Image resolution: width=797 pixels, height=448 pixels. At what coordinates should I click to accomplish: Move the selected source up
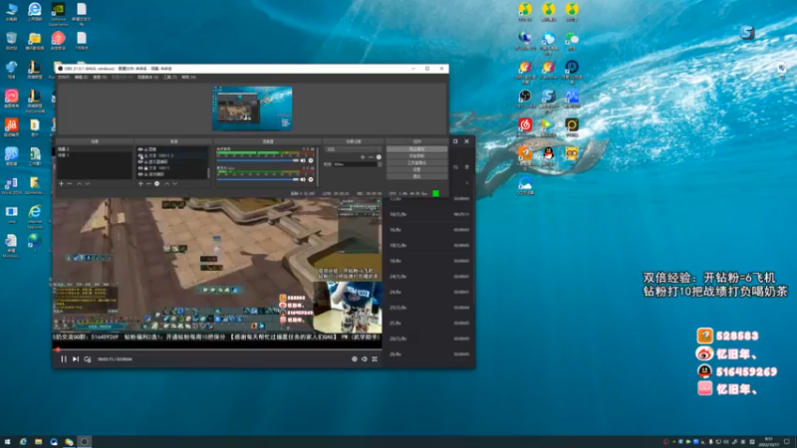(x=166, y=184)
